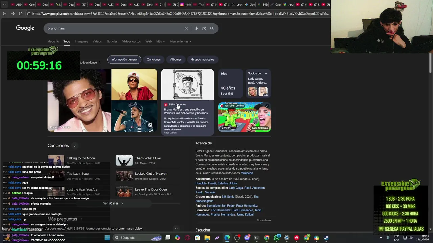
Task: Open the ESPN Deportes news article
Action: click(x=187, y=102)
